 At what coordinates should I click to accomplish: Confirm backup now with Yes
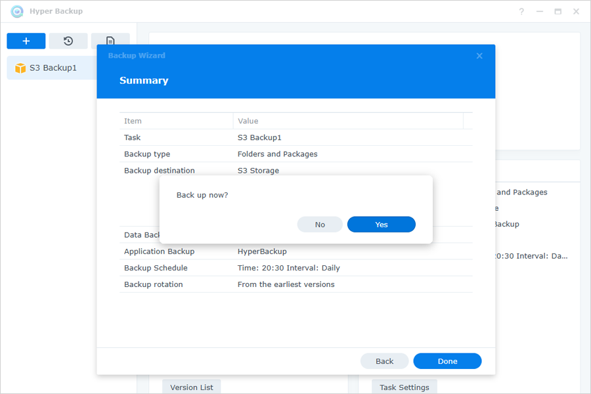pos(382,225)
